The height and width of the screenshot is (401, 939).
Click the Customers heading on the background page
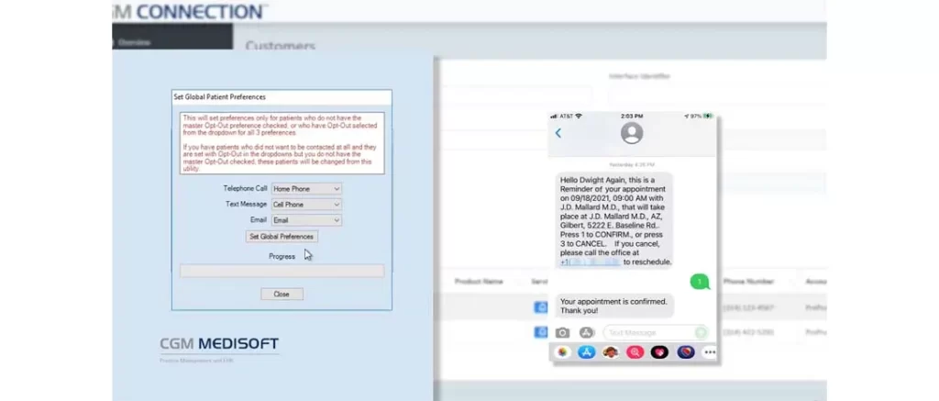pyautogui.click(x=281, y=46)
